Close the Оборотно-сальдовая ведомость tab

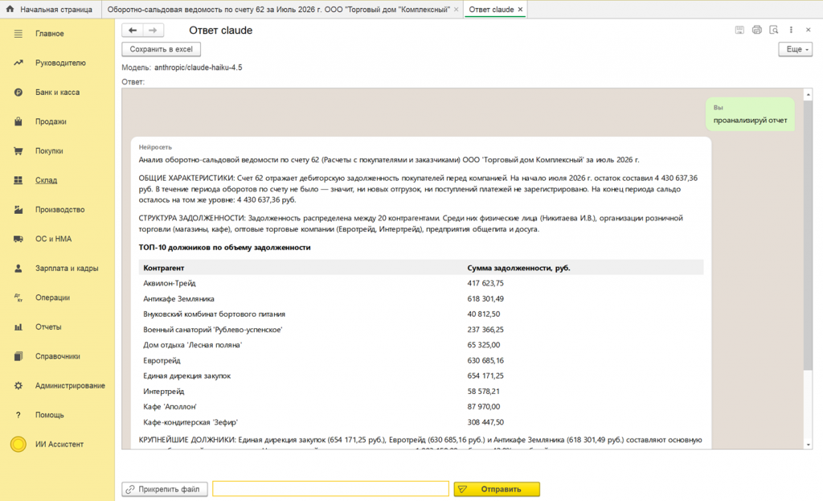pyautogui.click(x=457, y=10)
